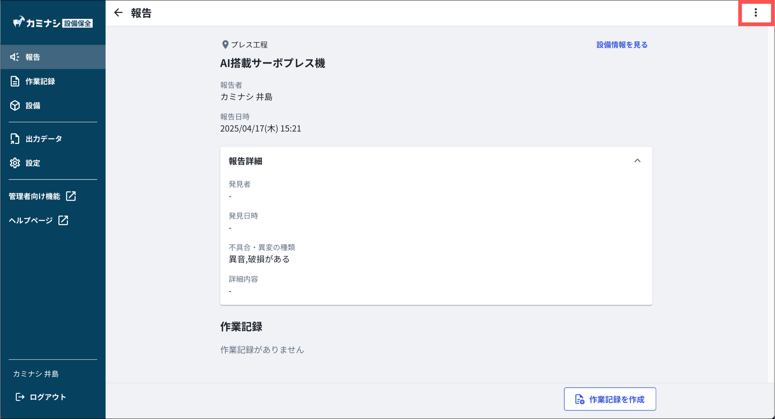The height and width of the screenshot is (419, 775).
Task: Click the document icon next to 作業記録
Action: (x=15, y=81)
